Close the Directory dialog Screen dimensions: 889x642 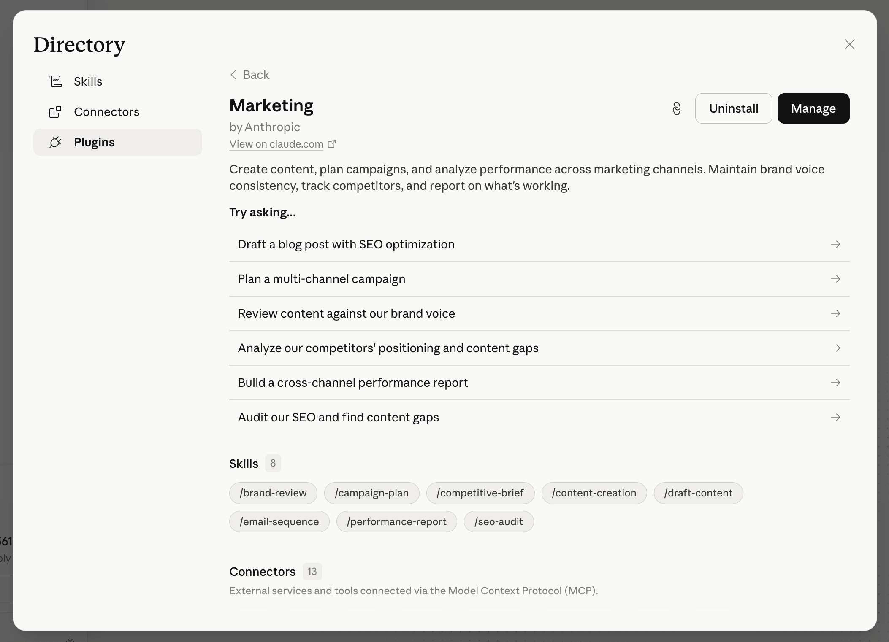pyautogui.click(x=849, y=44)
